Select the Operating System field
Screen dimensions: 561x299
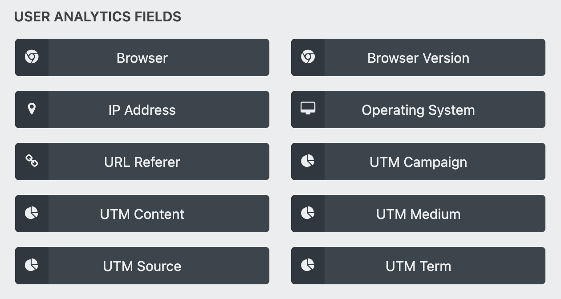[x=418, y=109]
